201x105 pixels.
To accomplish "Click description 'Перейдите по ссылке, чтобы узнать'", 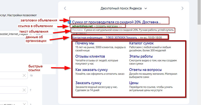I will (151, 89).
